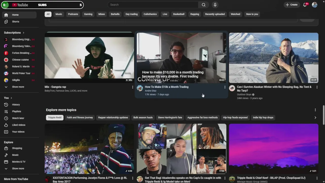This screenshot has height=183, width=325.
Task: Select Bulk season hauls topic
Action: (x=143, y=118)
